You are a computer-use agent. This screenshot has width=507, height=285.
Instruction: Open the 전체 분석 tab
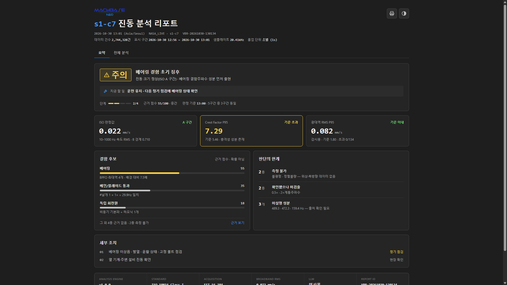[121, 53]
